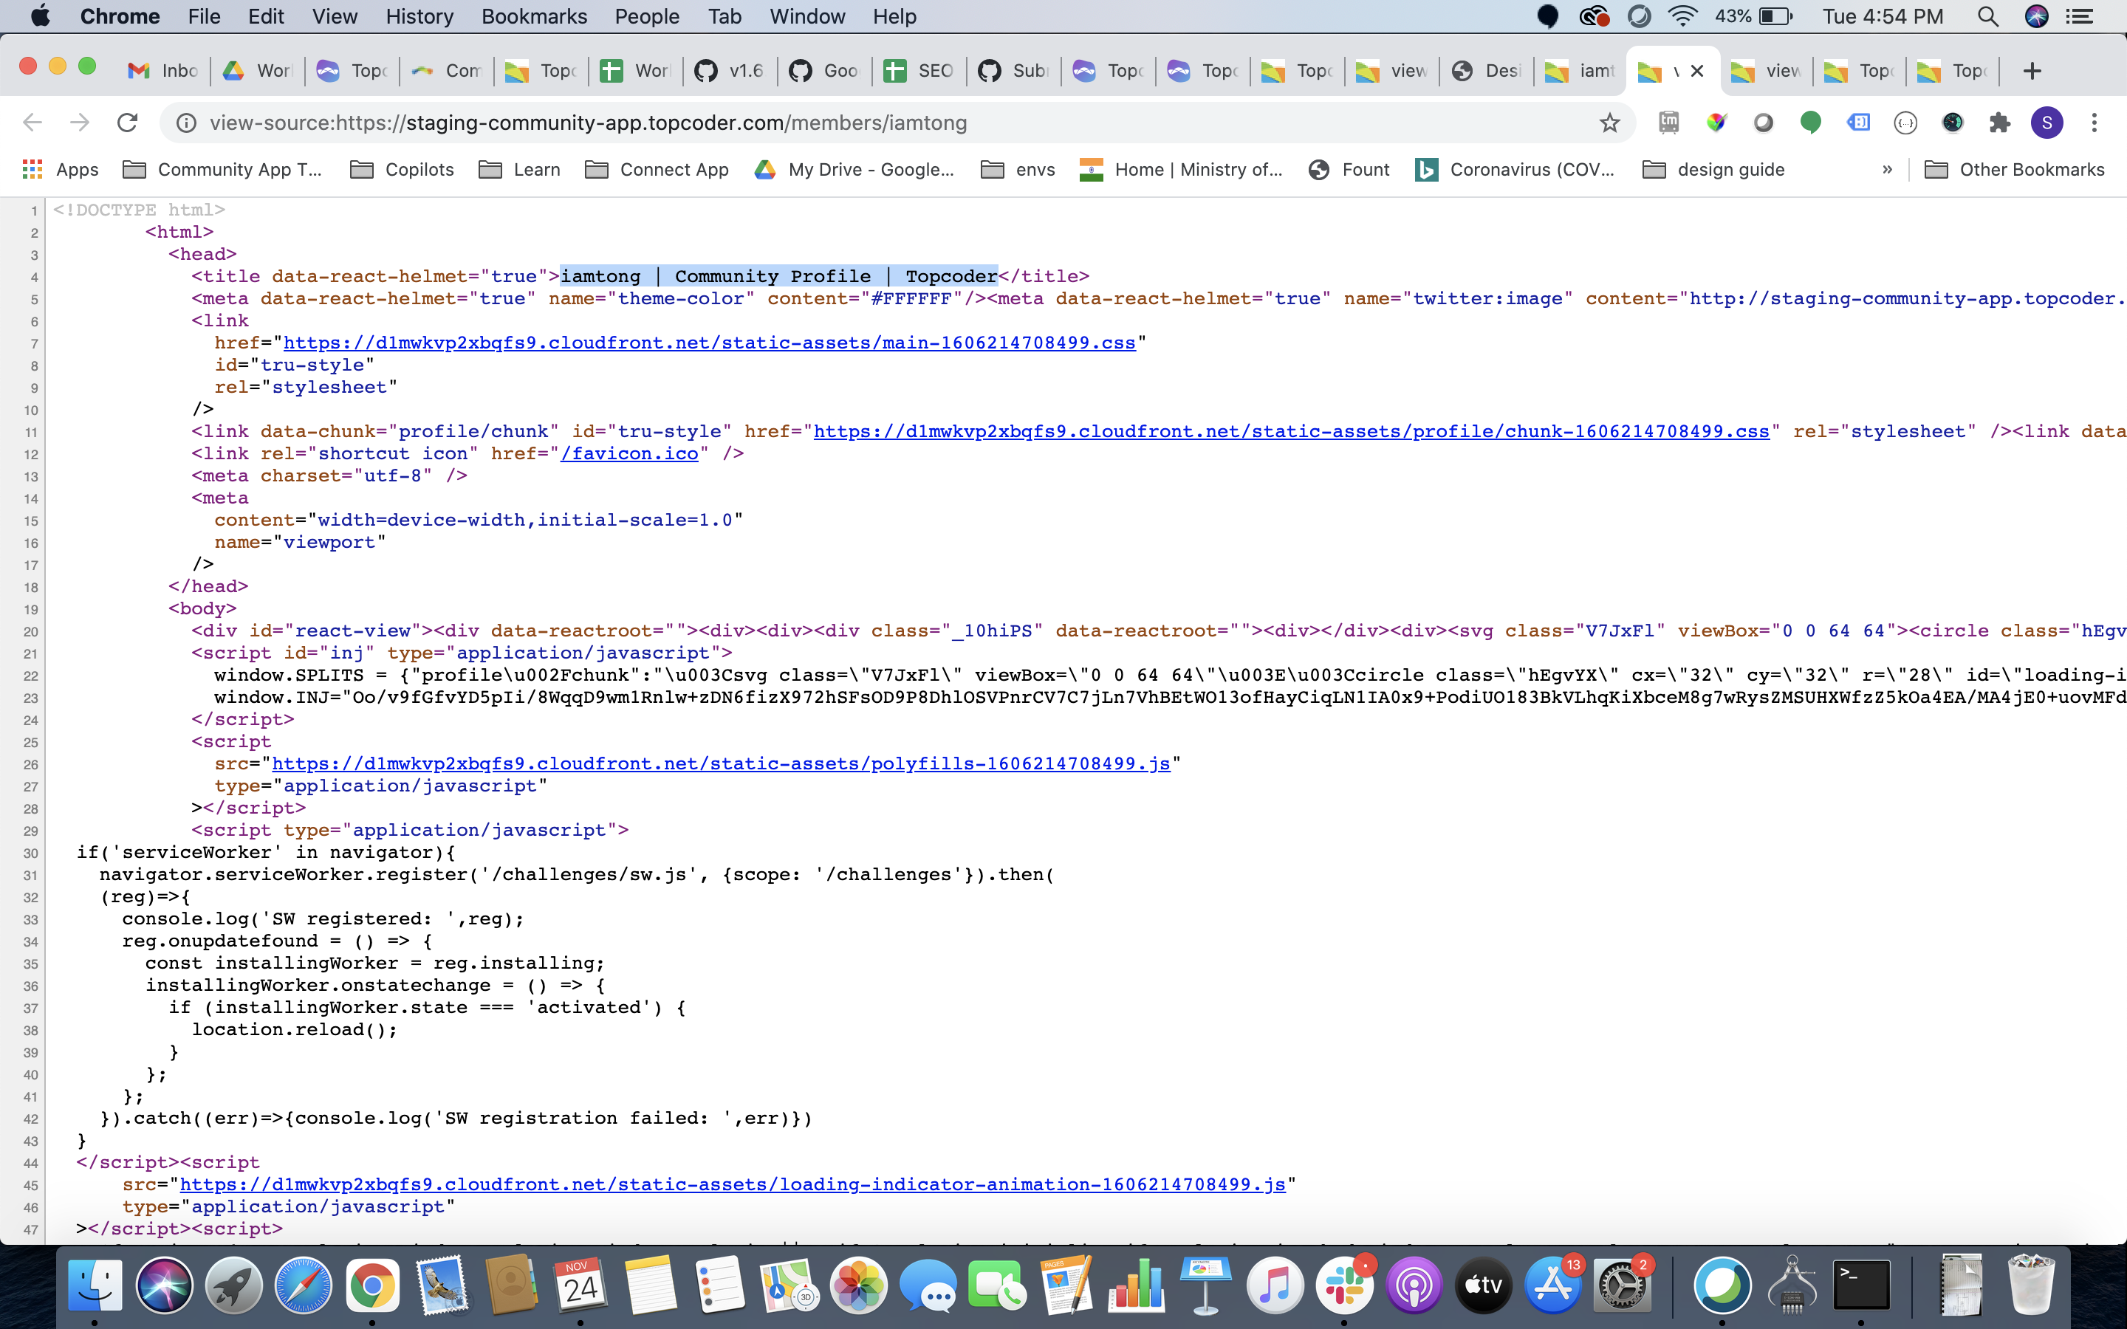Open Music from the Dock
The width and height of the screenshot is (2127, 1329).
pos(1275,1285)
